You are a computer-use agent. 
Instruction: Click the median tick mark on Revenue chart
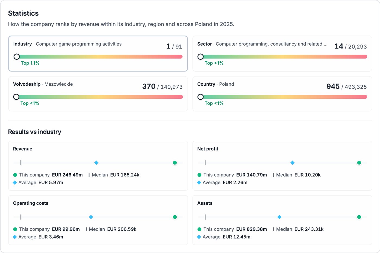point(21,163)
